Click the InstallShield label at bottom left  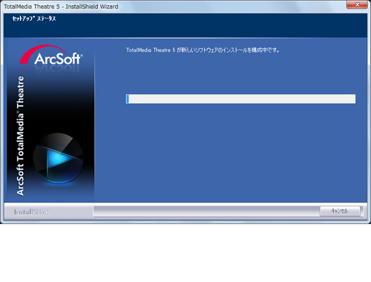[31, 212]
